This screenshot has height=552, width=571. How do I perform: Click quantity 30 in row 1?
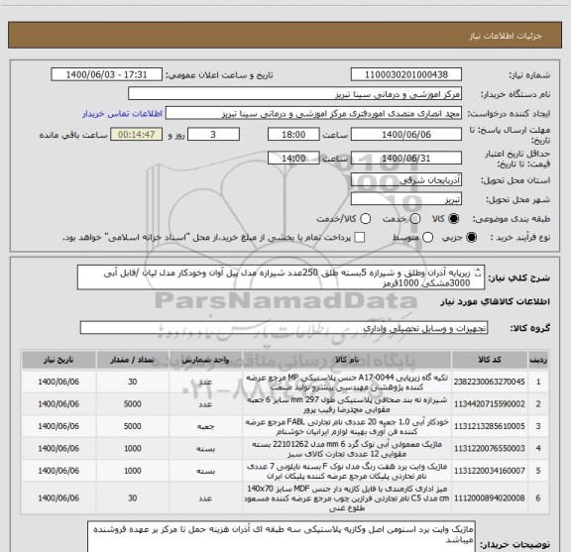pos(133,382)
